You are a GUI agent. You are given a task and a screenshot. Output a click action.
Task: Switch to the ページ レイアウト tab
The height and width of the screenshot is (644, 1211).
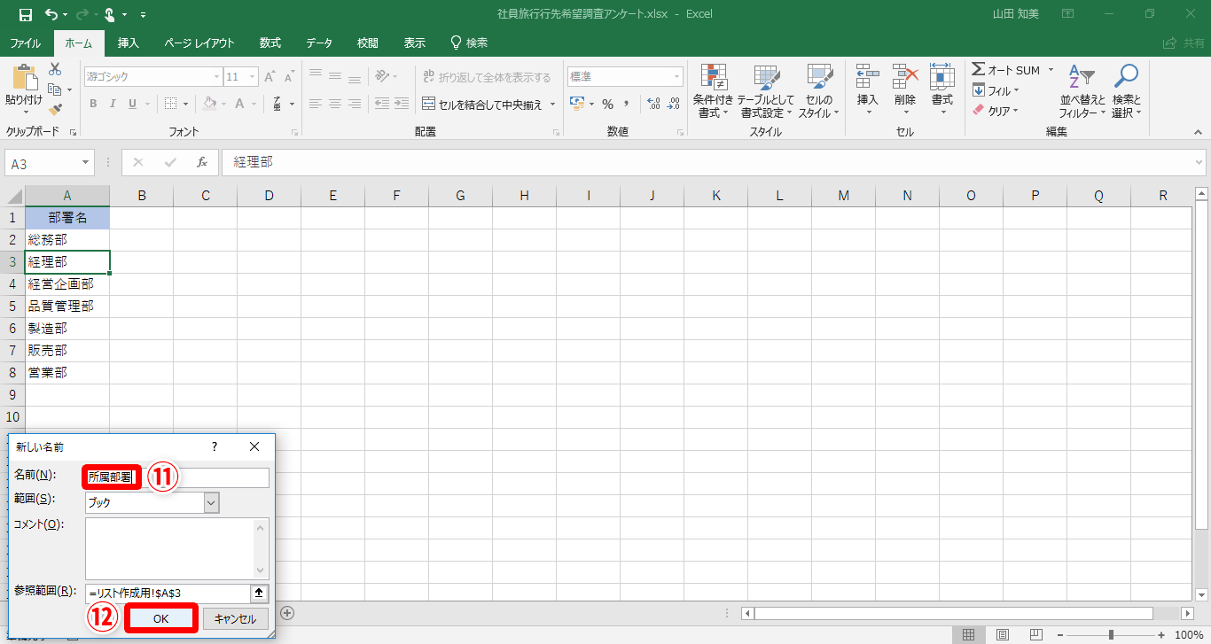pos(199,43)
